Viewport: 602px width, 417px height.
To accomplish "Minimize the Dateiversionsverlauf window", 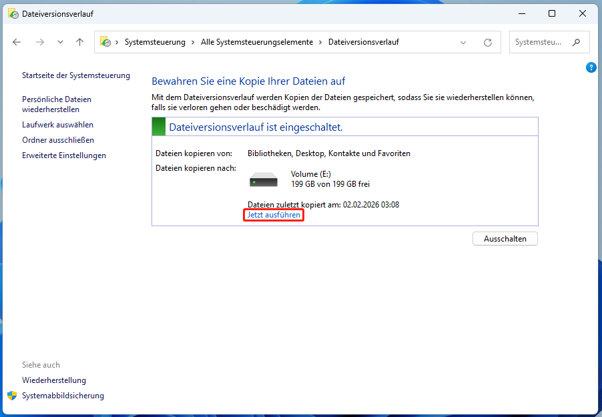I will click(x=522, y=13).
